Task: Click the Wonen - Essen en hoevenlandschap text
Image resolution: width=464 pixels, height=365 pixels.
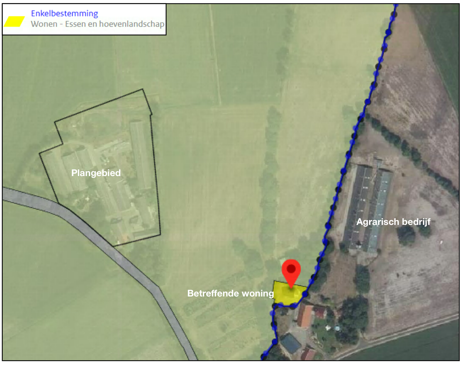Action: coord(98,24)
